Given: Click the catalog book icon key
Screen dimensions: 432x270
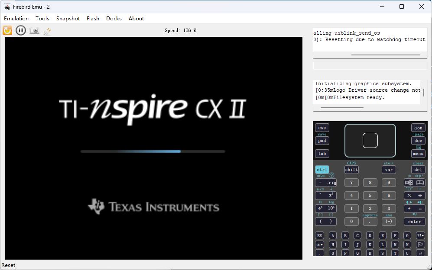Looking at the screenshot, I should point(420,183).
